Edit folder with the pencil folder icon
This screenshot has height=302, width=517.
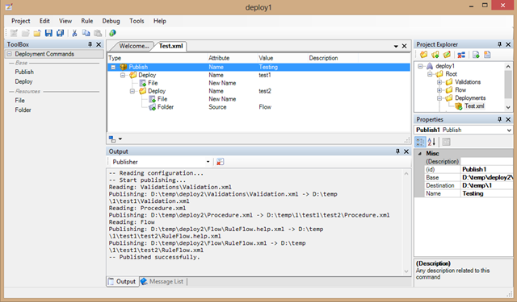coord(447,55)
